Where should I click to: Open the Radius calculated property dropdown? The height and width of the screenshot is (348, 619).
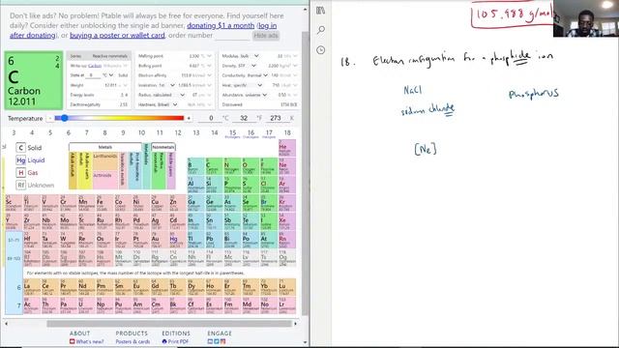[183, 95]
